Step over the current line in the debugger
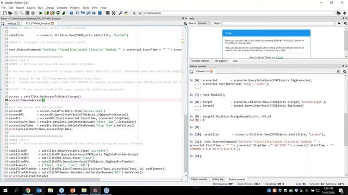Viewport: 348px width, 195px height. pos(77,13)
